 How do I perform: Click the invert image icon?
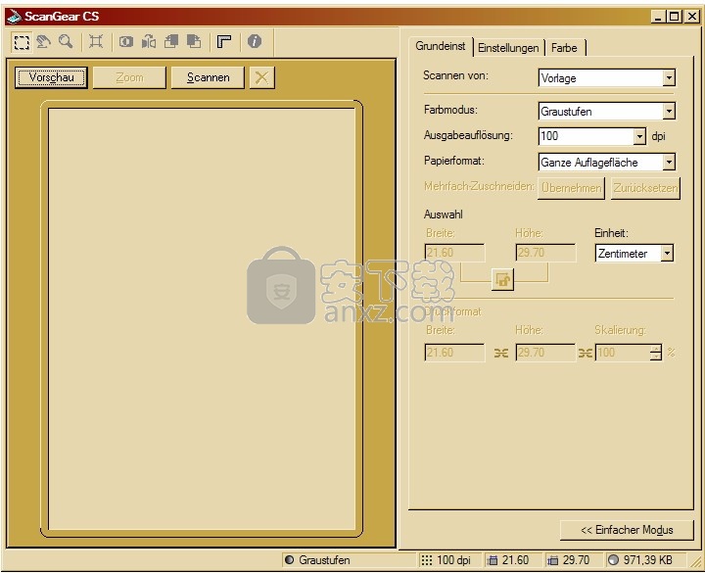pyautogui.click(x=126, y=42)
